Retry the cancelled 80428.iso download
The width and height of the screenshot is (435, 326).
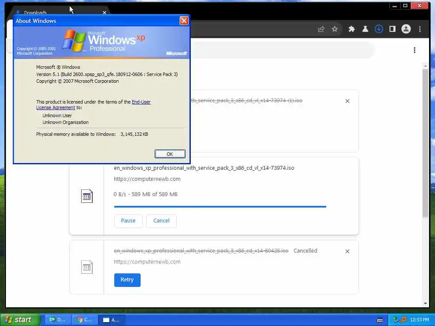pos(127,280)
